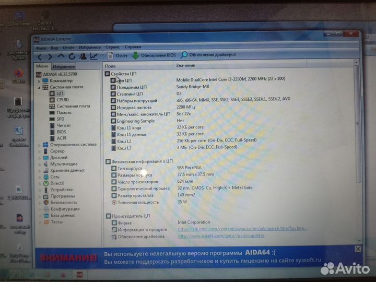Open the SDFormatter desktop shortcut

tap(19, 19)
